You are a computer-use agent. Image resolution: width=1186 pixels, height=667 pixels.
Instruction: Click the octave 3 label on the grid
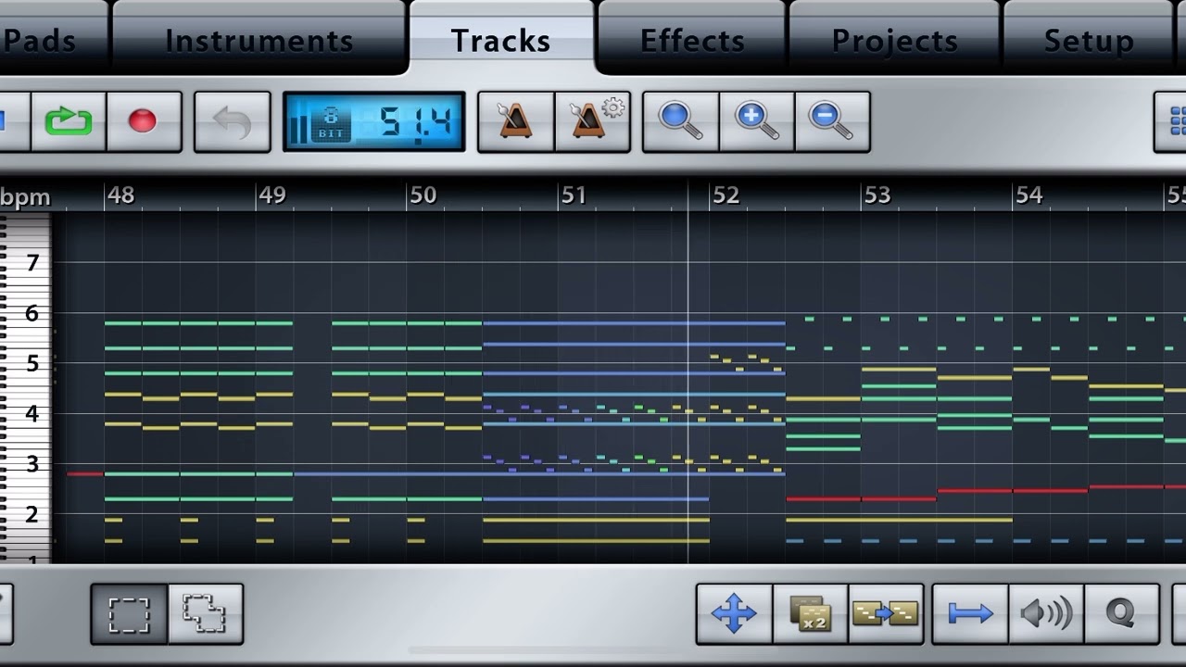(33, 464)
